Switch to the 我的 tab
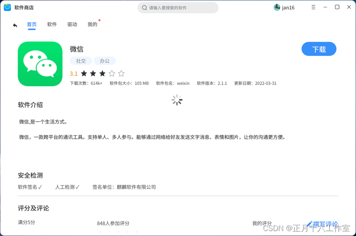This screenshot has height=236, width=356. click(93, 24)
